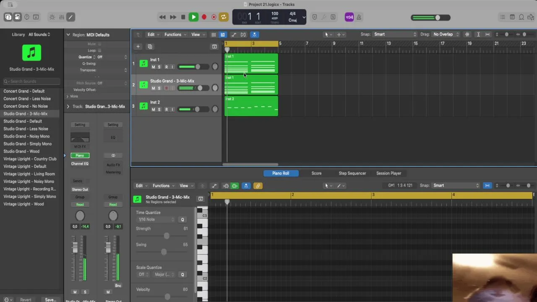Click Save button in Library
Image resolution: width=537 pixels, height=302 pixels.
pos(50,300)
